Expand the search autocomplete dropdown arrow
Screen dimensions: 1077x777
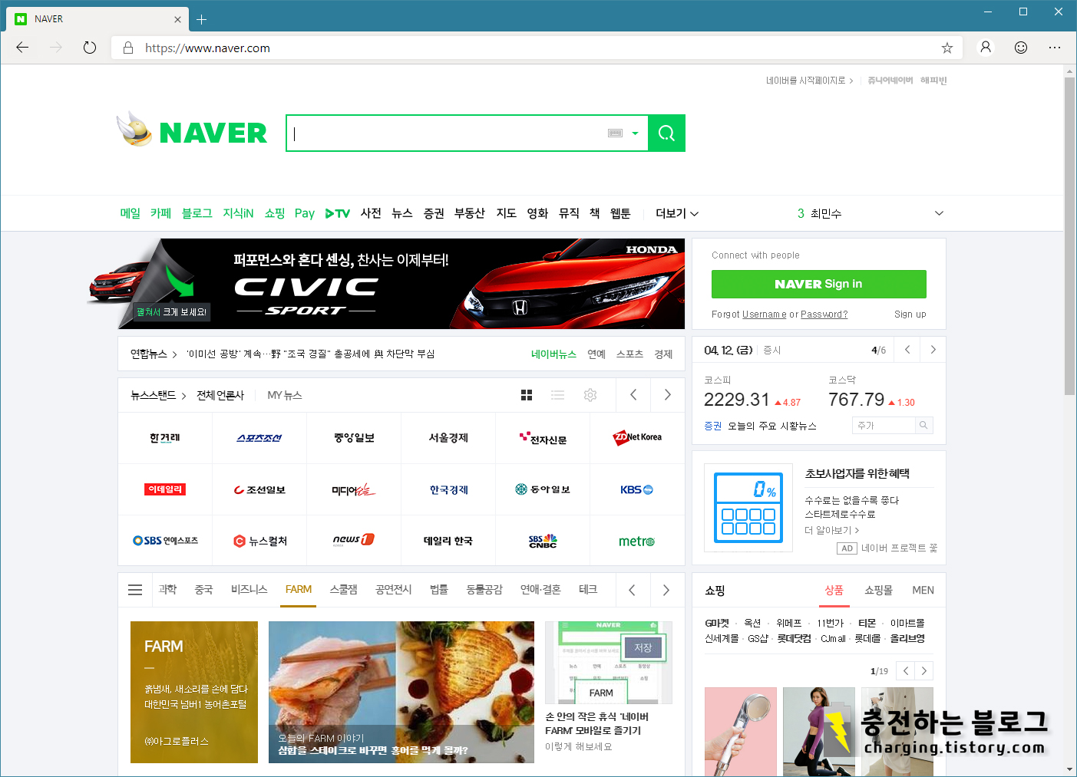[x=635, y=133]
